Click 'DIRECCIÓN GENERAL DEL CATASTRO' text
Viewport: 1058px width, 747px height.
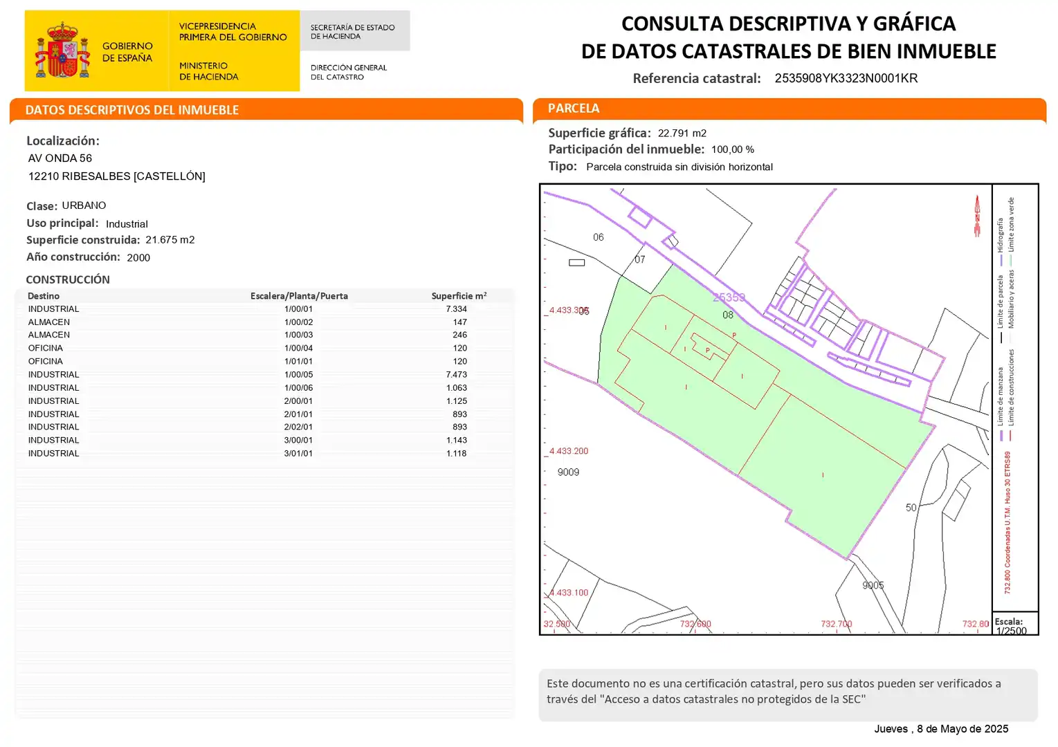point(349,72)
